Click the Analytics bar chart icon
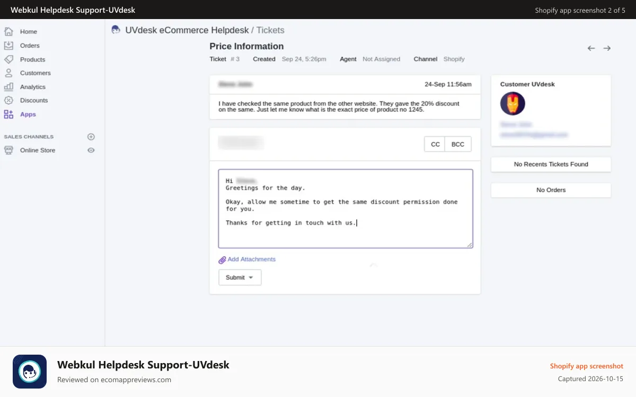Image resolution: width=636 pixels, height=397 pixels. coord(8,87)
